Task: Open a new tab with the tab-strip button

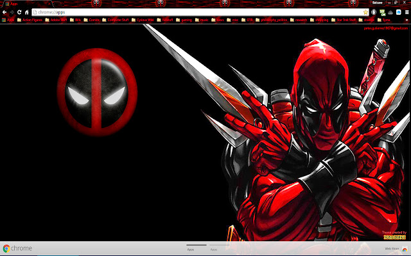Action: (x=57, y=4)
